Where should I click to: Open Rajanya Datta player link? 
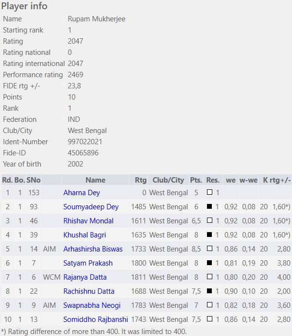85,277
